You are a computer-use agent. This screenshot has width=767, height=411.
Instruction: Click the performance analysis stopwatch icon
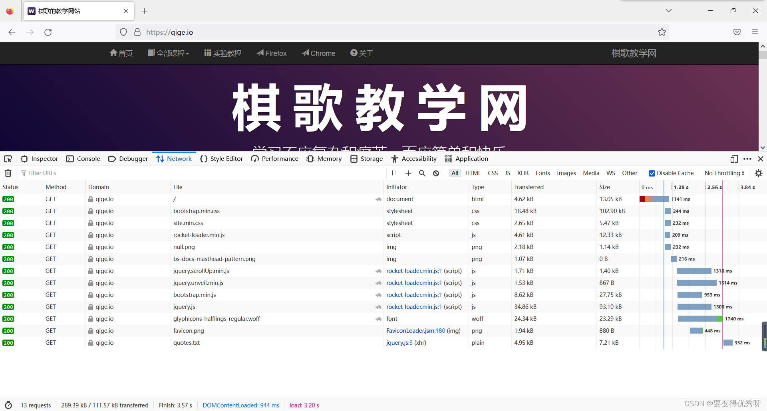8,405
